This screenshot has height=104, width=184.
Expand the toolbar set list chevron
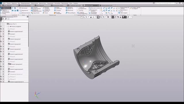coord(5,15)
